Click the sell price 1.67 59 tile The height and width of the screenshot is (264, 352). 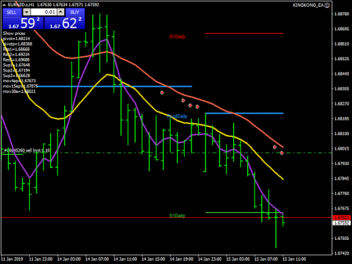[x=23, y=23]
